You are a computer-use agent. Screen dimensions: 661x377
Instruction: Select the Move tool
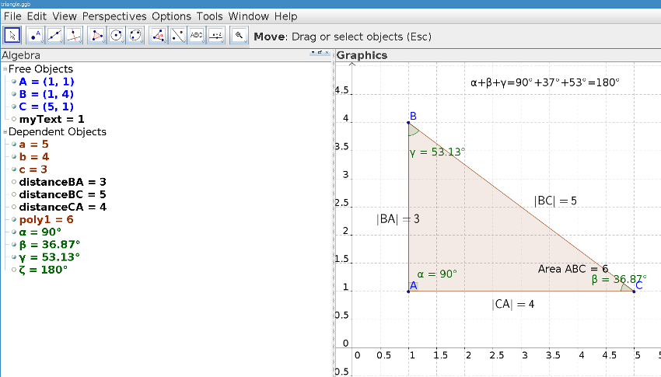coord(12,36)
